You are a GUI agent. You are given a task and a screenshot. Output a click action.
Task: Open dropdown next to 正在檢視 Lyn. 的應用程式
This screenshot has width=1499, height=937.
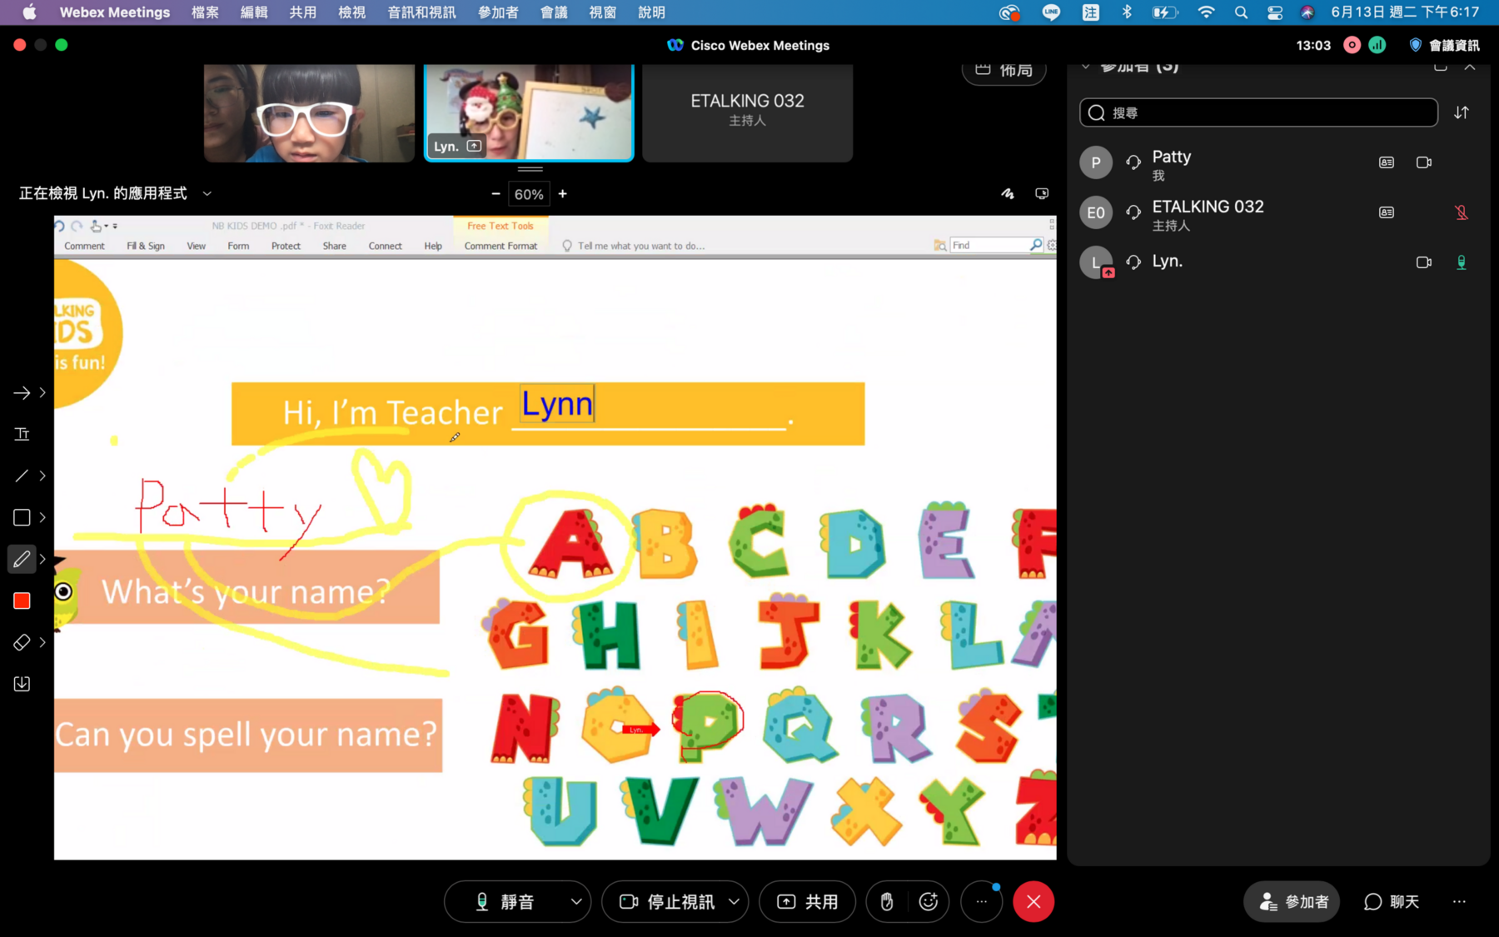(207, 193)
